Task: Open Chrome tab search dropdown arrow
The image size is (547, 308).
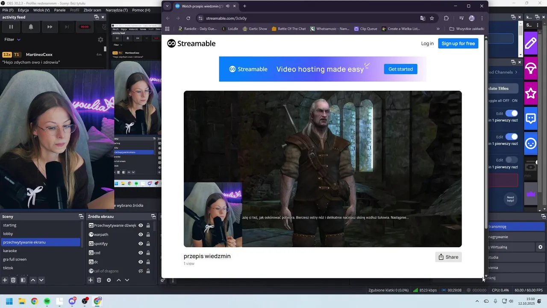Action: pos(167,6)
